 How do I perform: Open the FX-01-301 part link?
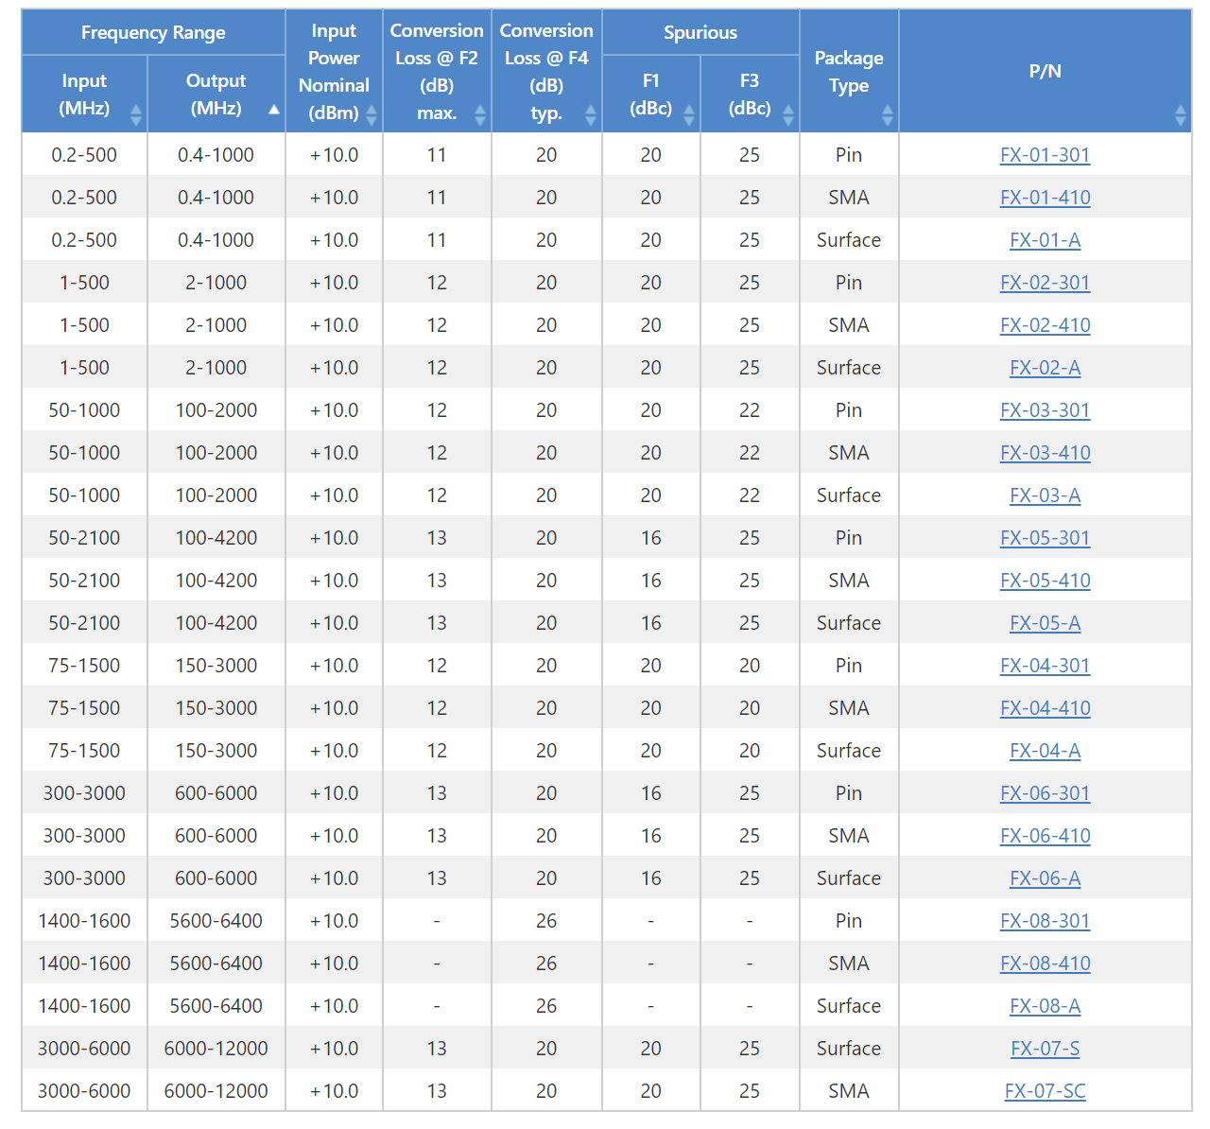coord(1045,155)
